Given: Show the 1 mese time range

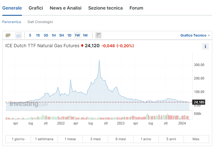Looking at the screenshot, I should [70, 139].
